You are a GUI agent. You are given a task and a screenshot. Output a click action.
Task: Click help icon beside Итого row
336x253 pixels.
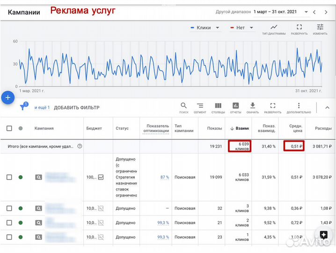[x=80, y=146]
